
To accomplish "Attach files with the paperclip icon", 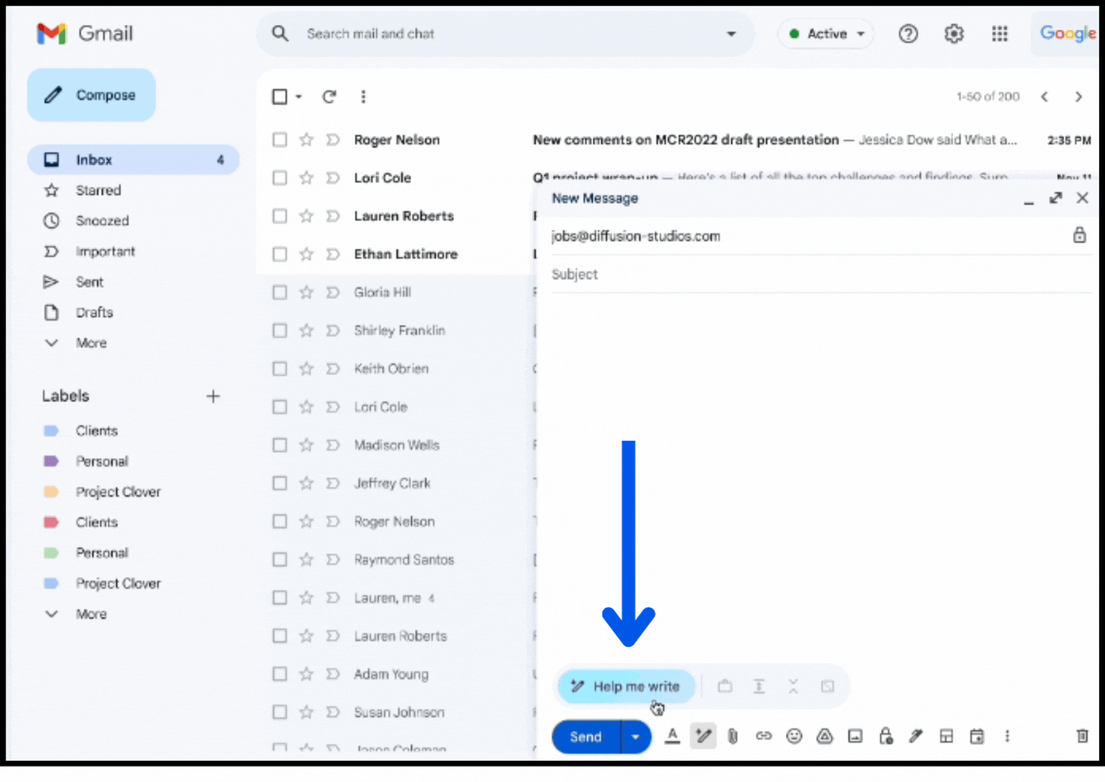I will [x=733, y=737].
